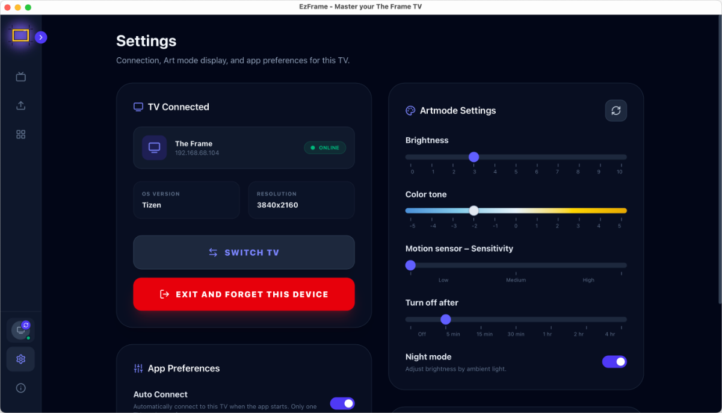This screenshot has height=413, width=722.
Task: Click the EzFrame logo at sidebar top
Action: [x=20, y=36]
